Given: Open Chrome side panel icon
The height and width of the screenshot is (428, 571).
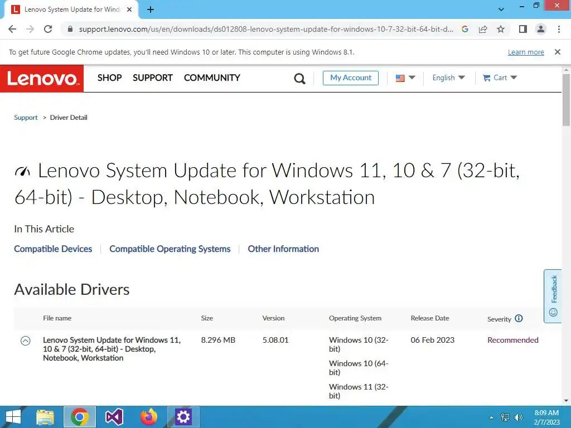Looking at the screenshot, I should (x=523, y=29).
